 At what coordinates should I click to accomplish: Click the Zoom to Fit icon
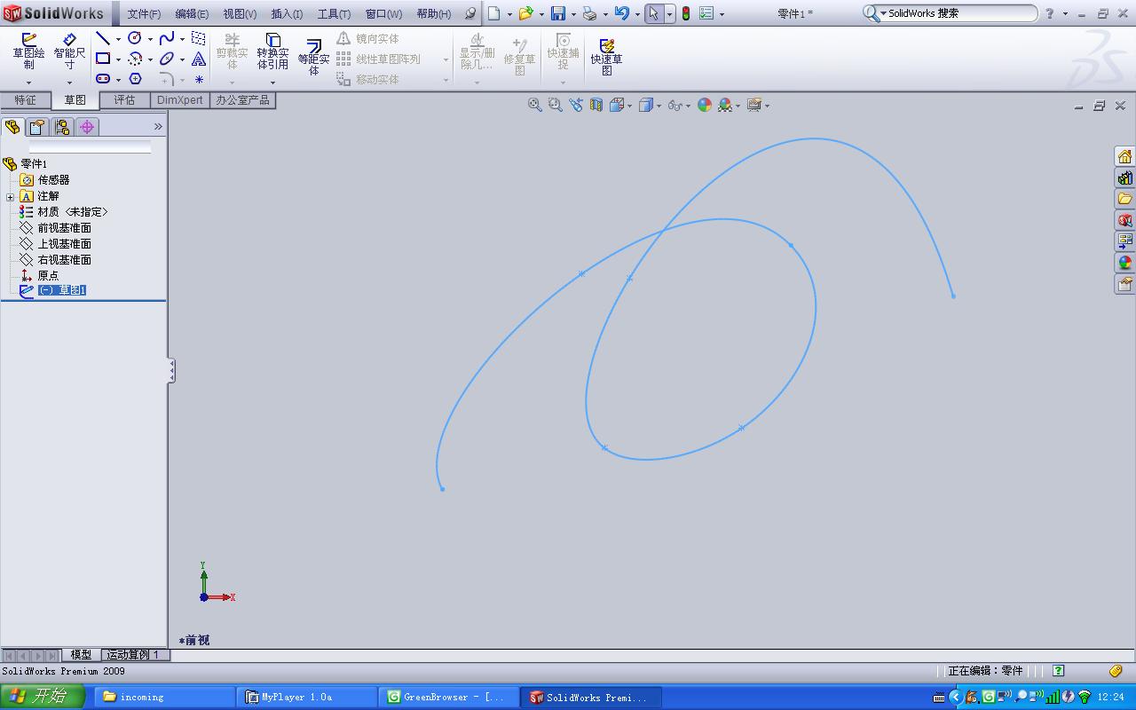[x=535, y=105]
